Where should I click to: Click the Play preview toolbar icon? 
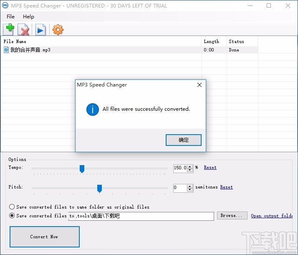click(40, 30)
